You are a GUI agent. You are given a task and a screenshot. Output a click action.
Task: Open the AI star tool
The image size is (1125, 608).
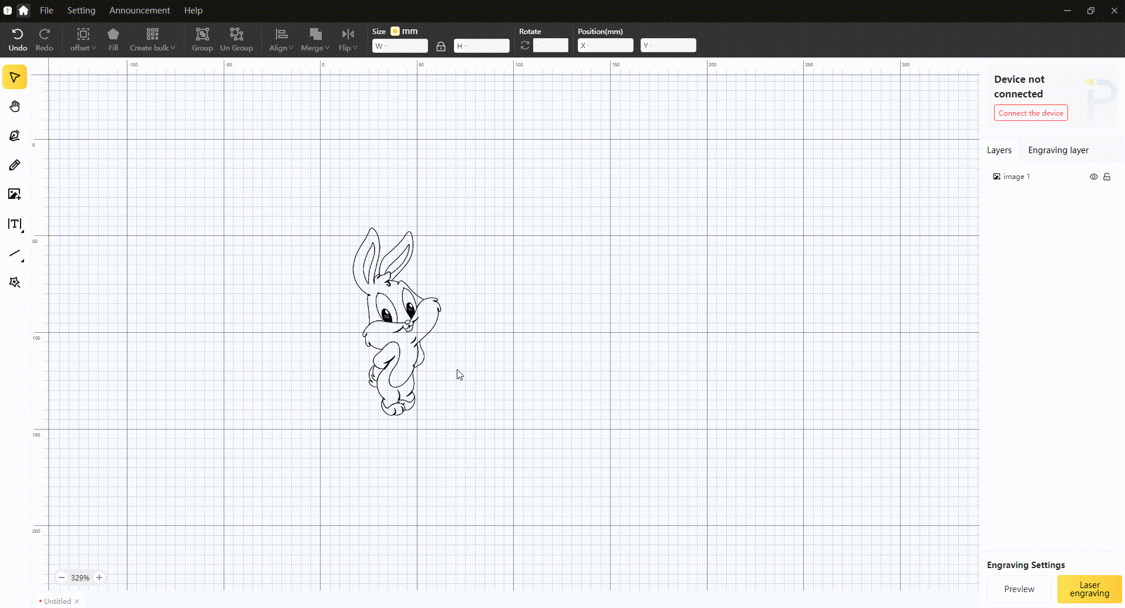(x=15, y=282)
